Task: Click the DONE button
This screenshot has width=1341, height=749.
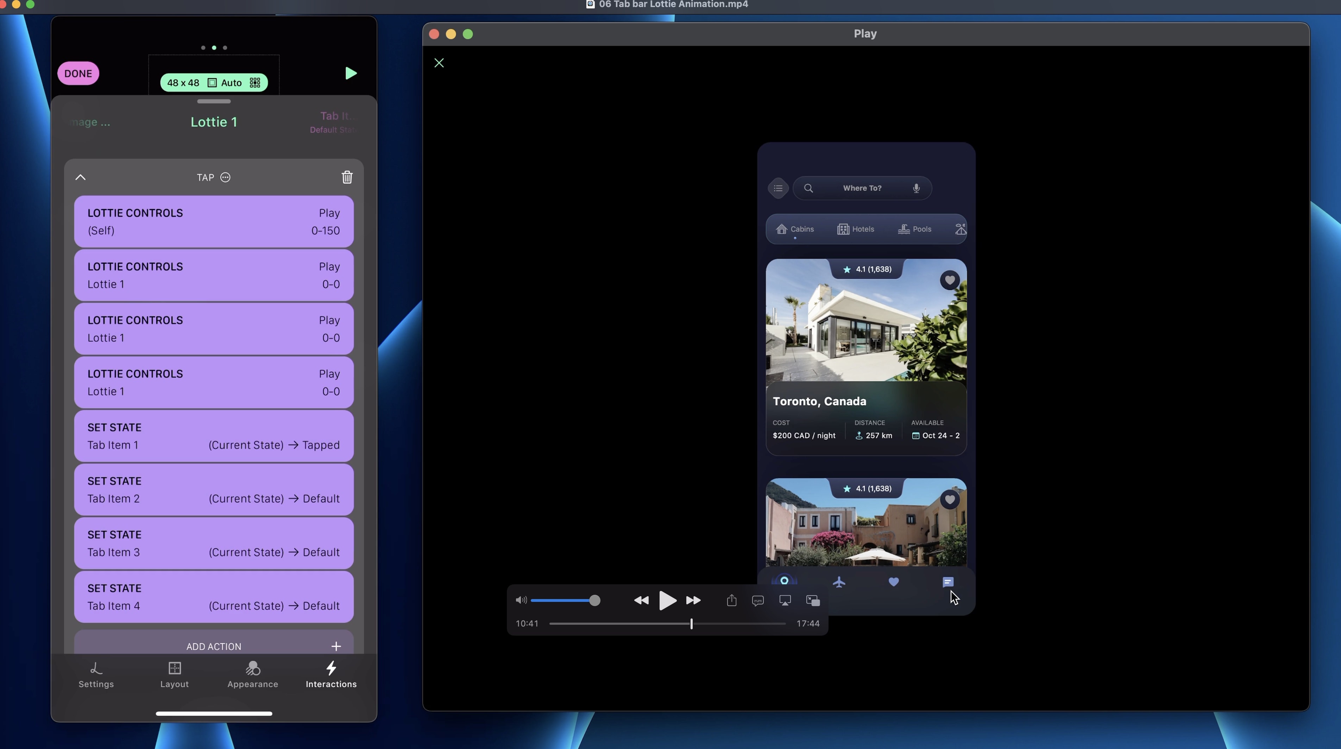Action: [x=78, y=74]
